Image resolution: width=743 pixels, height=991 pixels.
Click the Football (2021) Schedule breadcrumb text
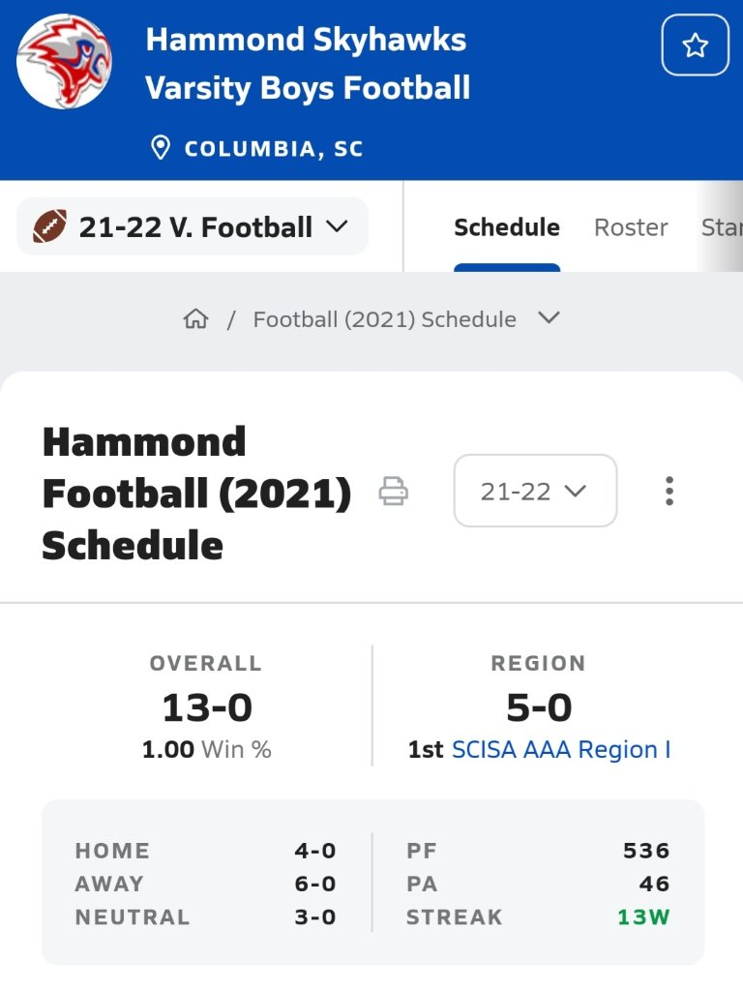(385, 319)
